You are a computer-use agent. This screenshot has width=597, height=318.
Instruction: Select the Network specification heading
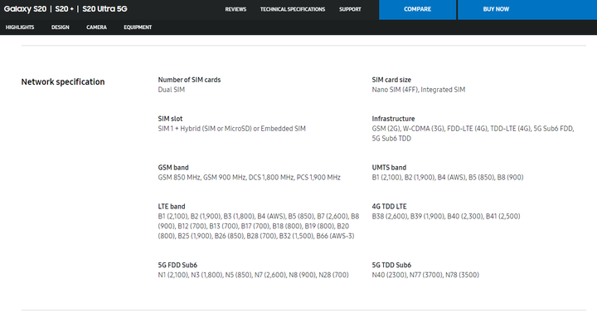click(x=63, y=81)
